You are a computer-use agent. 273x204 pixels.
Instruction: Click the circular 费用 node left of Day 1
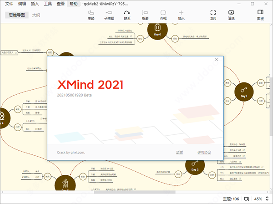227,83
